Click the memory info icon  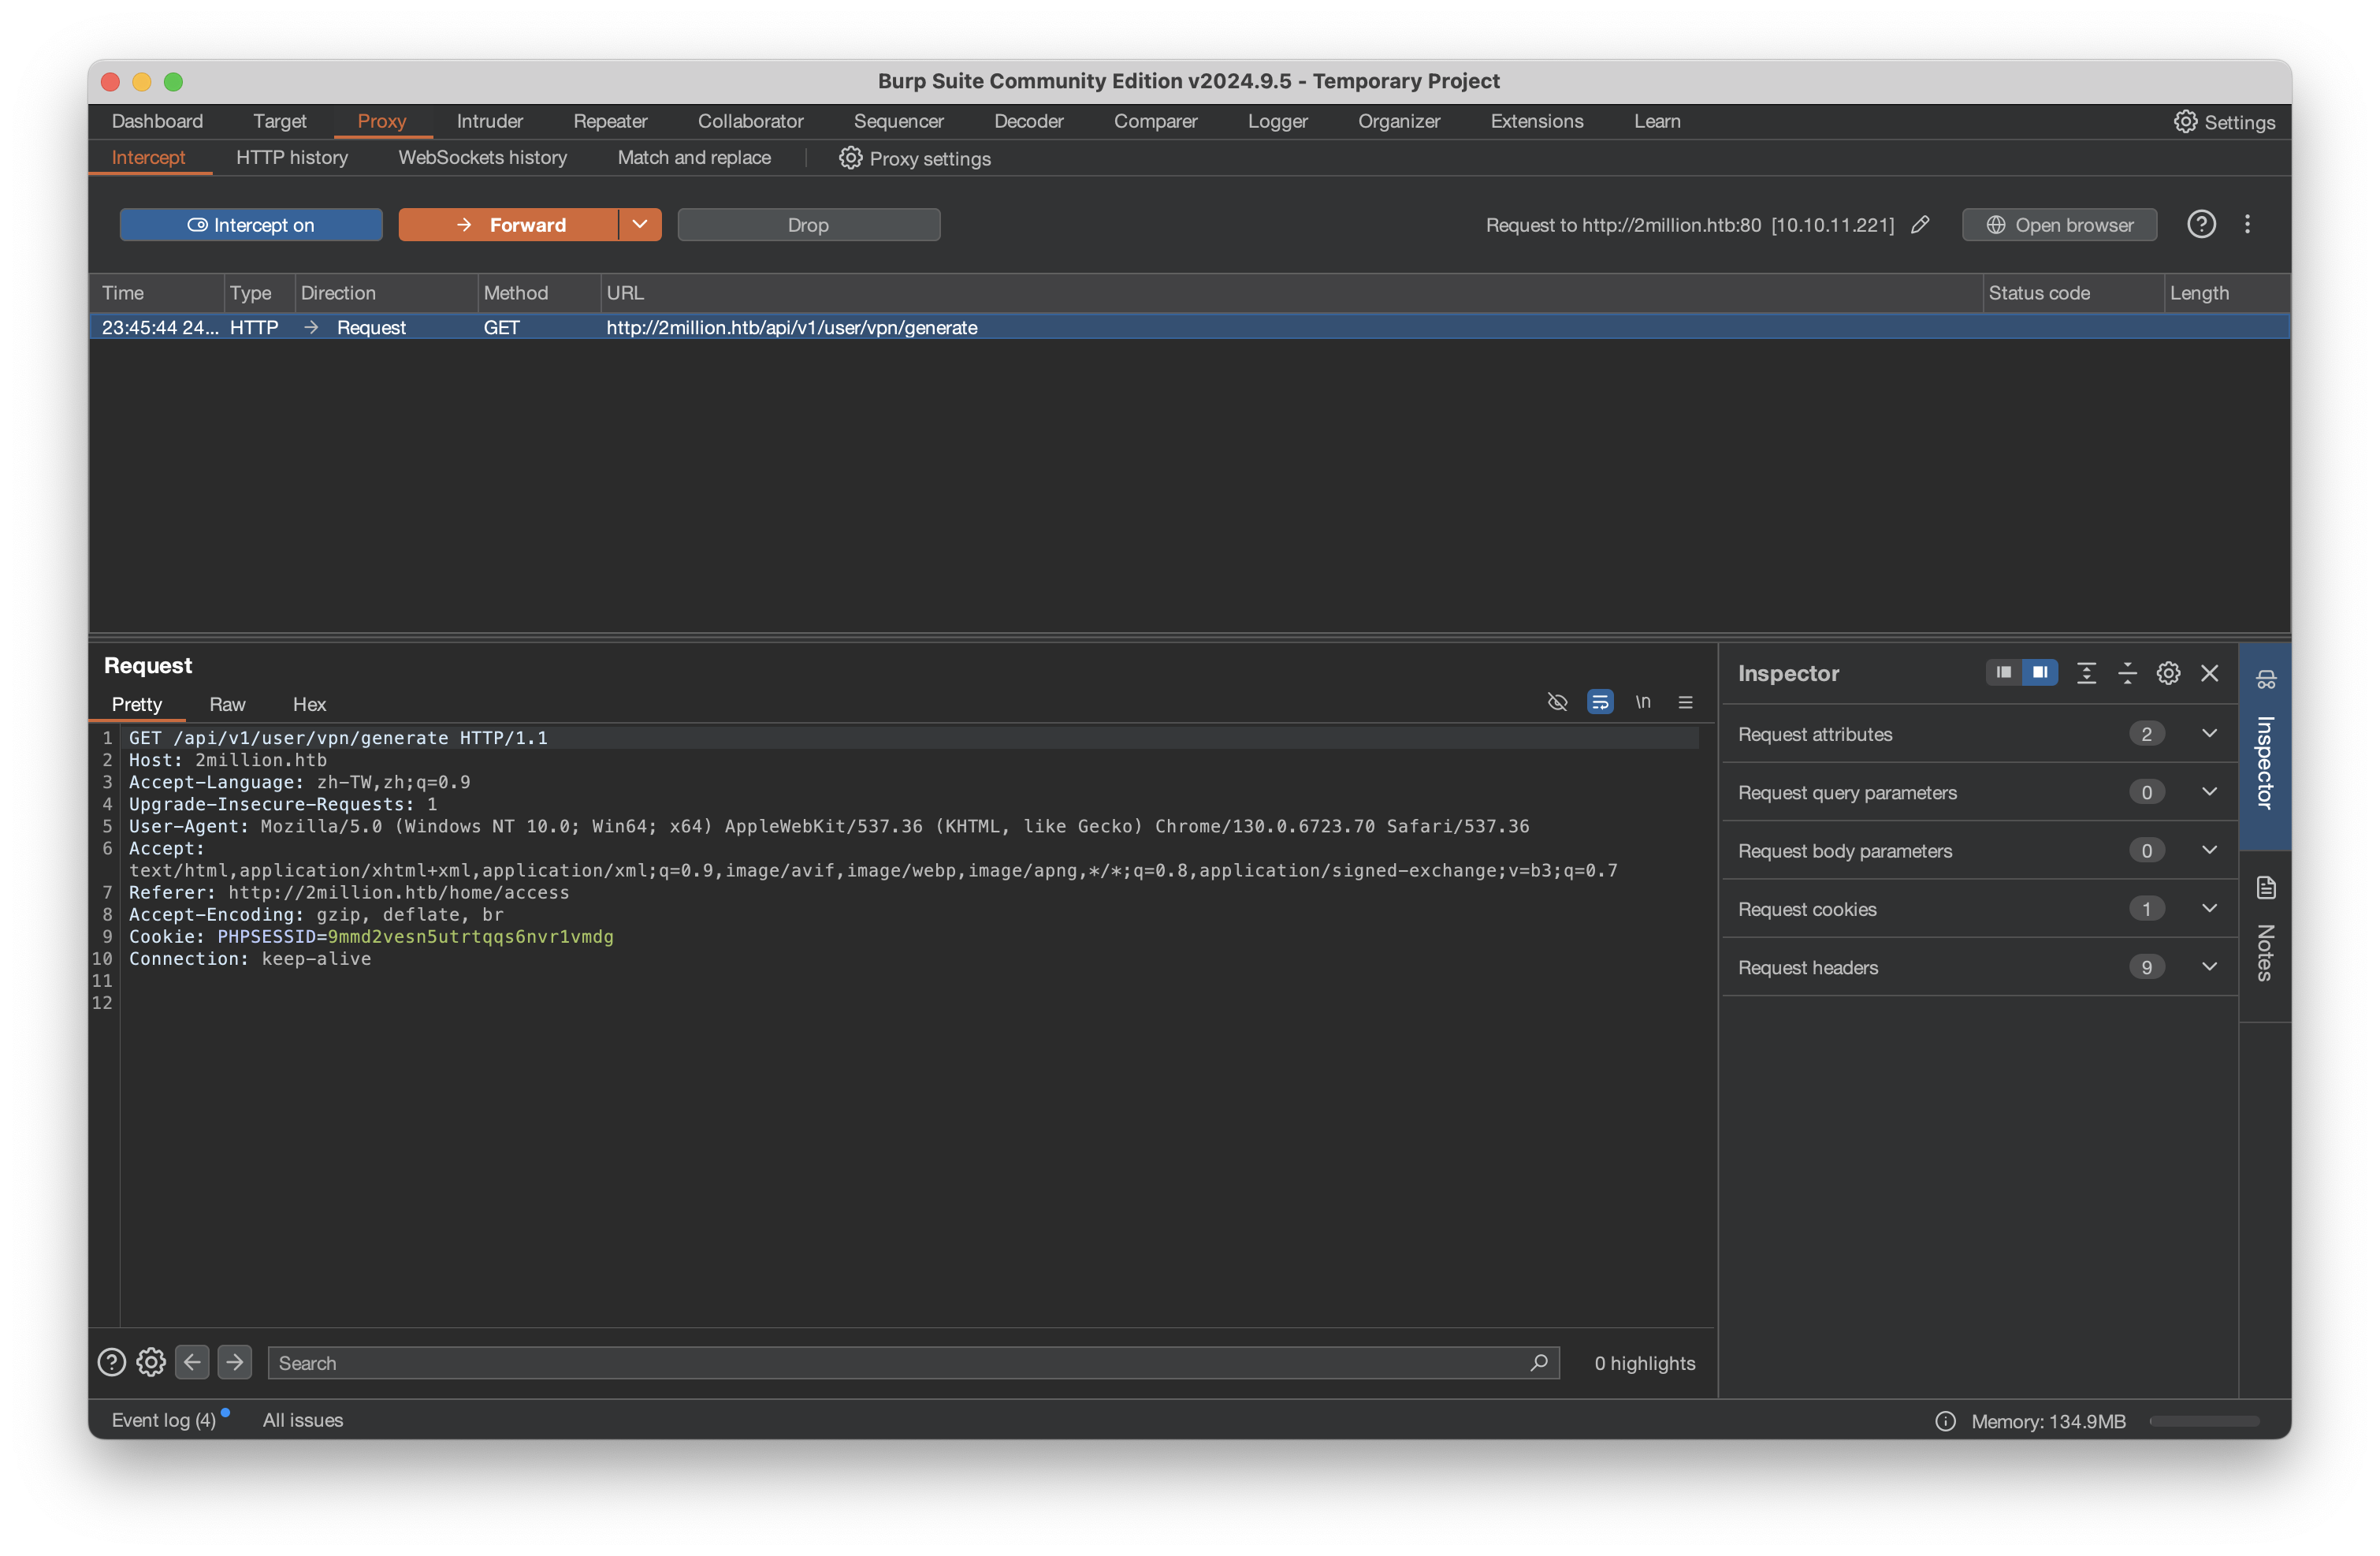click(x=1945, y=1420)
